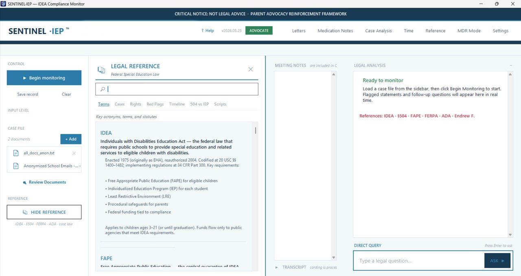Click the app icon in the title bar
The width and height of the screenshot is (521, 276).
point(4,4)
